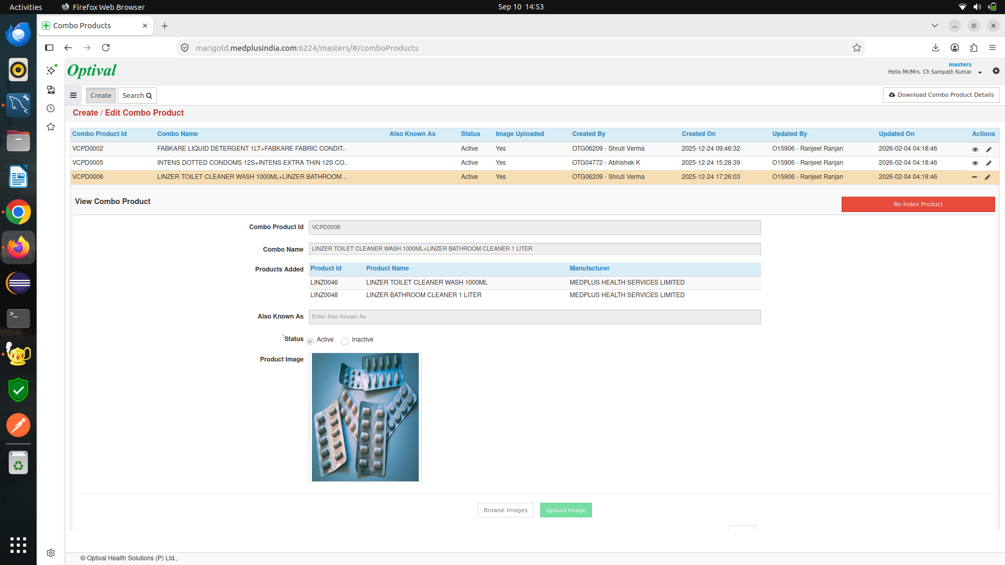The width and height of the screenshot is (1005, 565).
Task: View VCPD0005 details with eye icon
Action: point(975,163)
